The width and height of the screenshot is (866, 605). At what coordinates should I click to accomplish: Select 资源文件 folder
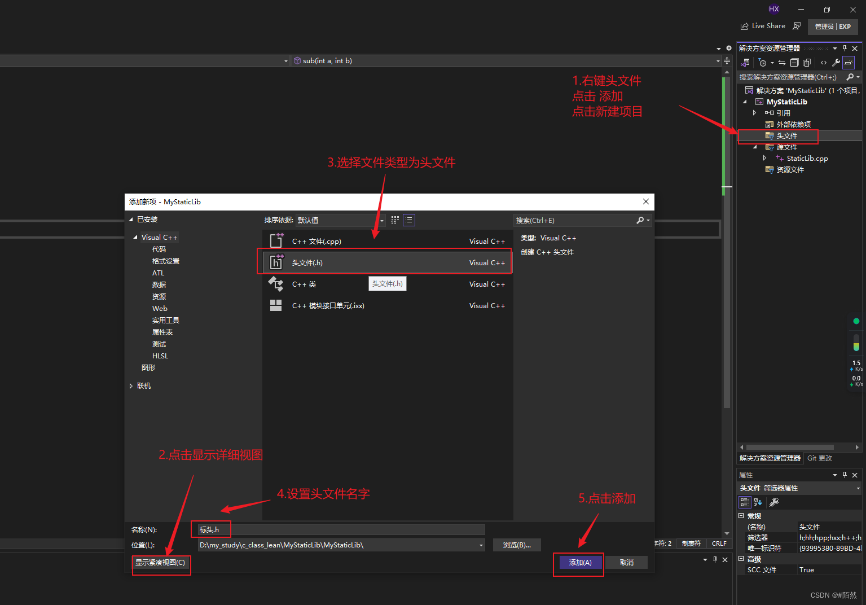click(785, 169)
